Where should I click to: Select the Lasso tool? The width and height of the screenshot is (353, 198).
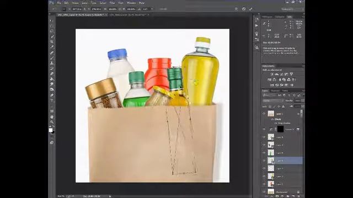click(x=52, y=31)
